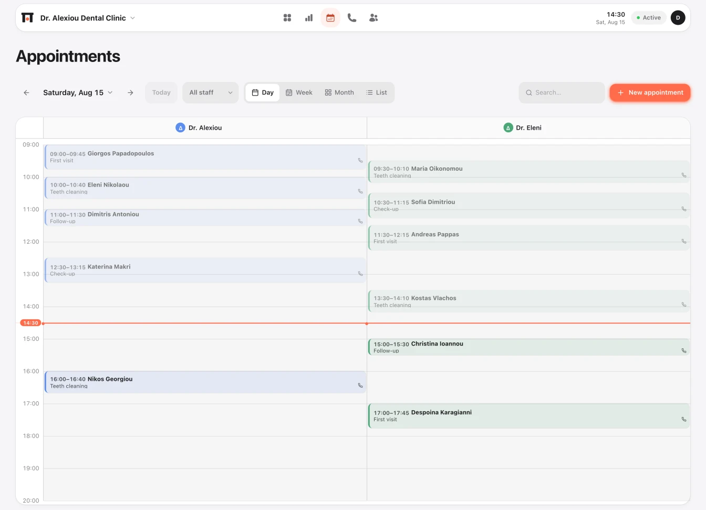Open the statistics bar chart icon
Image resolution: width=706 pixels, height=510 pixels.
tap(309, 18)
